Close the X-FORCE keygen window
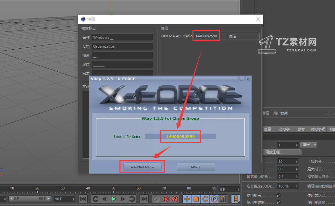335x206 pixels. (248, 79)
